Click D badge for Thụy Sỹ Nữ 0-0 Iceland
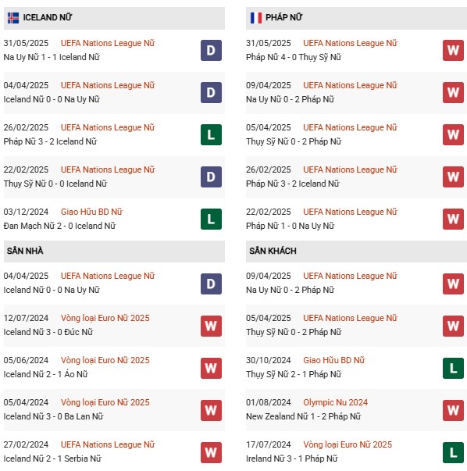467x471 pixels. pos(211,177)
